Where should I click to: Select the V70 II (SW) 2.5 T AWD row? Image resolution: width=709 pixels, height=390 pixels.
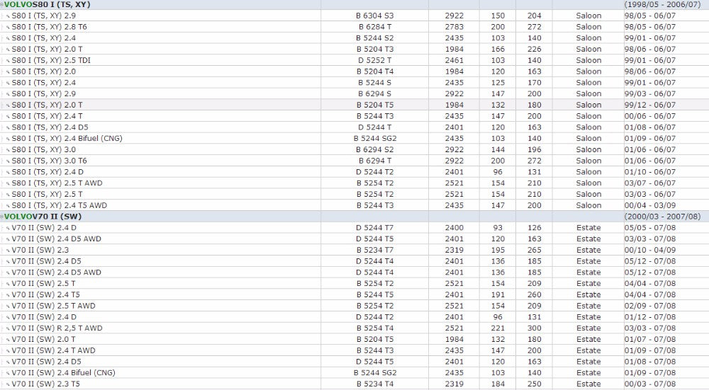354,306
